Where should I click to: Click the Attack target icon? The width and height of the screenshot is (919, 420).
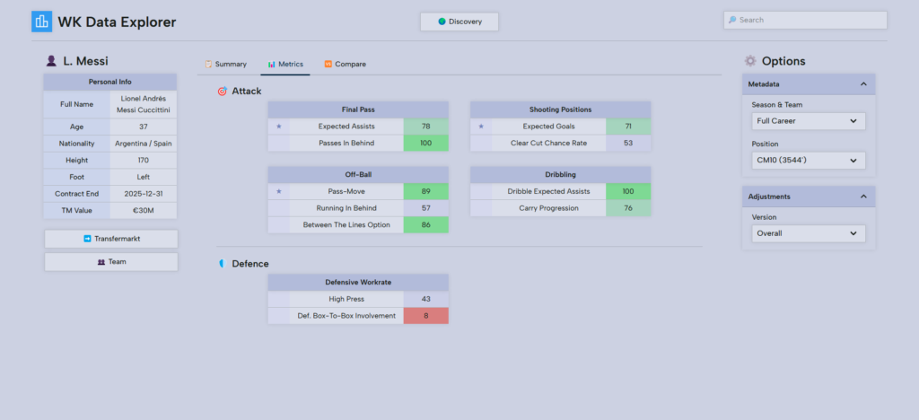[222, 92]
